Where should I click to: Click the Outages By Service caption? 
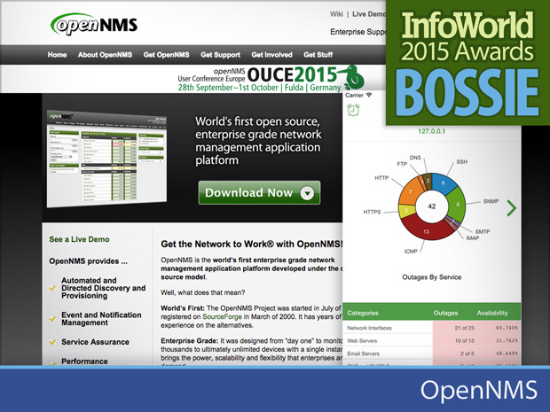tap(431, 277)
